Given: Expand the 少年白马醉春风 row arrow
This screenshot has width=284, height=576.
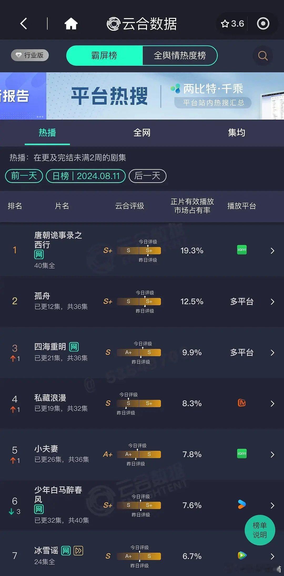Looking at the screenshot, I should point(272,505).
